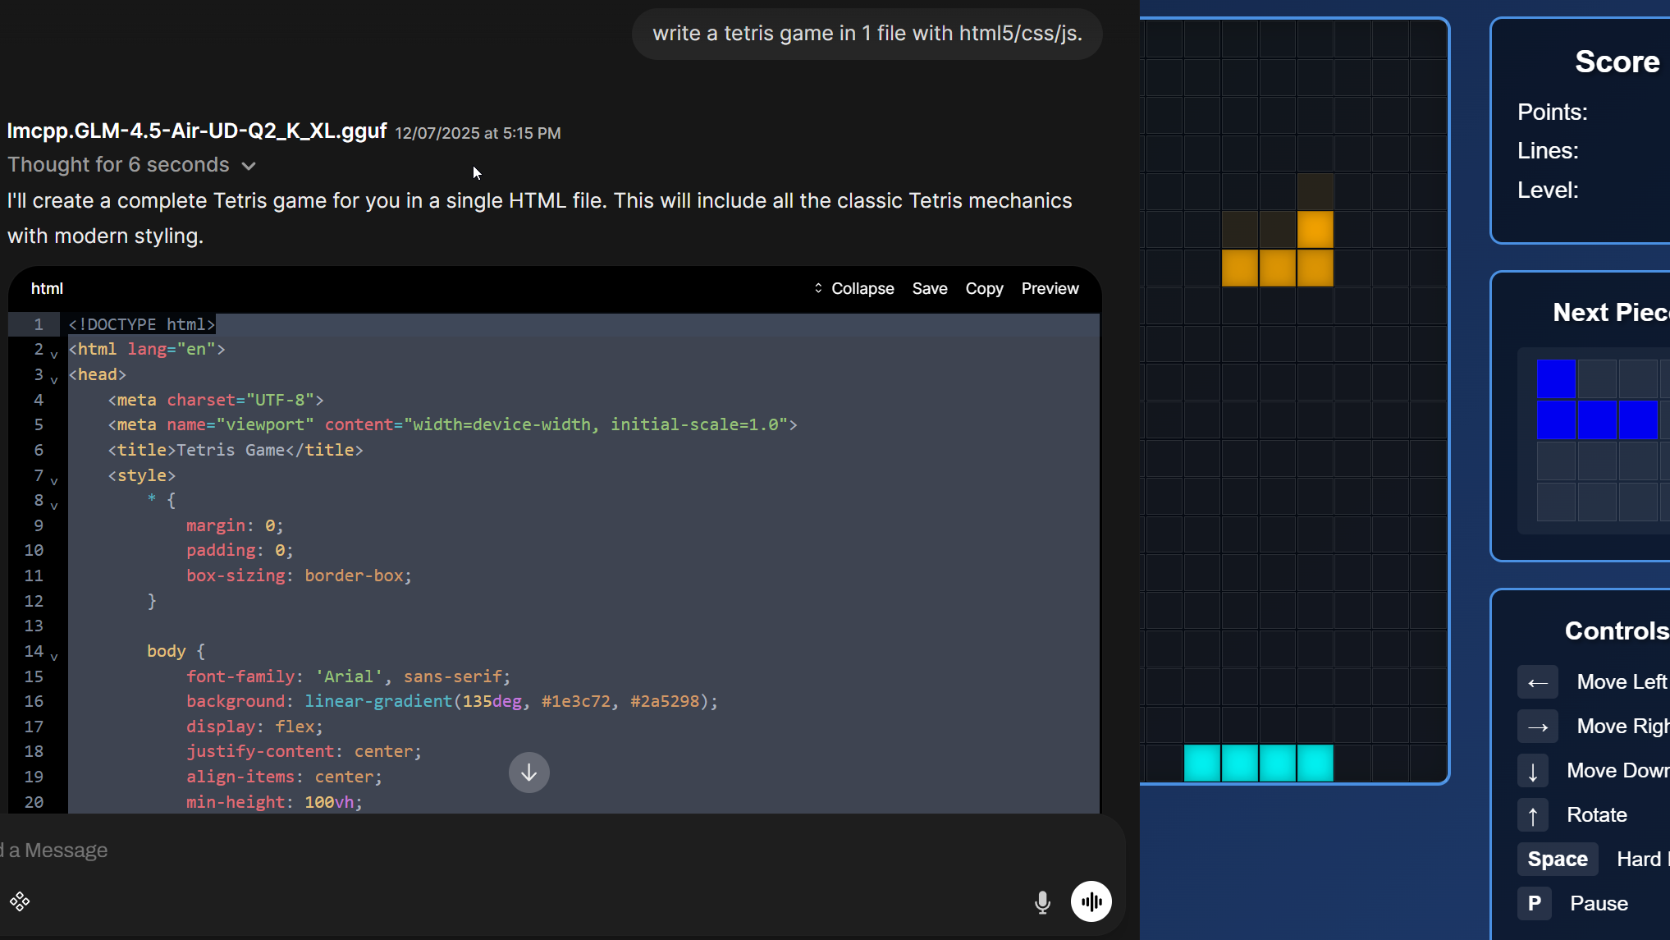Fold the style block on line 7

(x=54, y=482)
